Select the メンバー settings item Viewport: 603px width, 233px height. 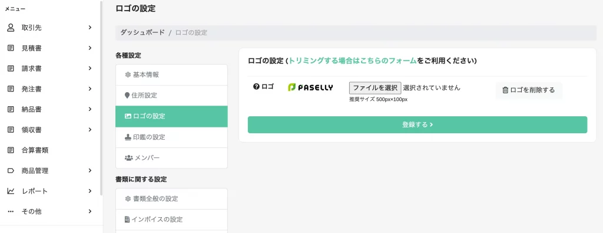point(171,158)
